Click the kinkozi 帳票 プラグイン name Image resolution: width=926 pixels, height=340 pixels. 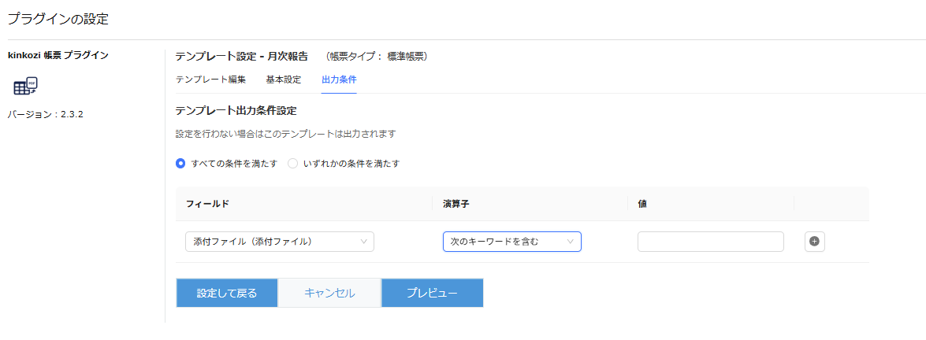click(x=58, y=55)
